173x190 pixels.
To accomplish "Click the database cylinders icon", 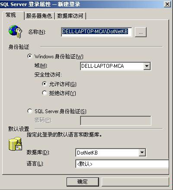I will 15,144.
